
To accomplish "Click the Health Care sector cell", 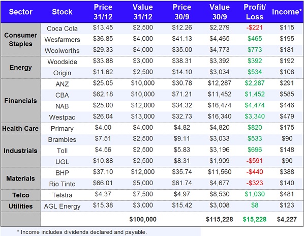I will pyautogui.click(x=20, y=129).
